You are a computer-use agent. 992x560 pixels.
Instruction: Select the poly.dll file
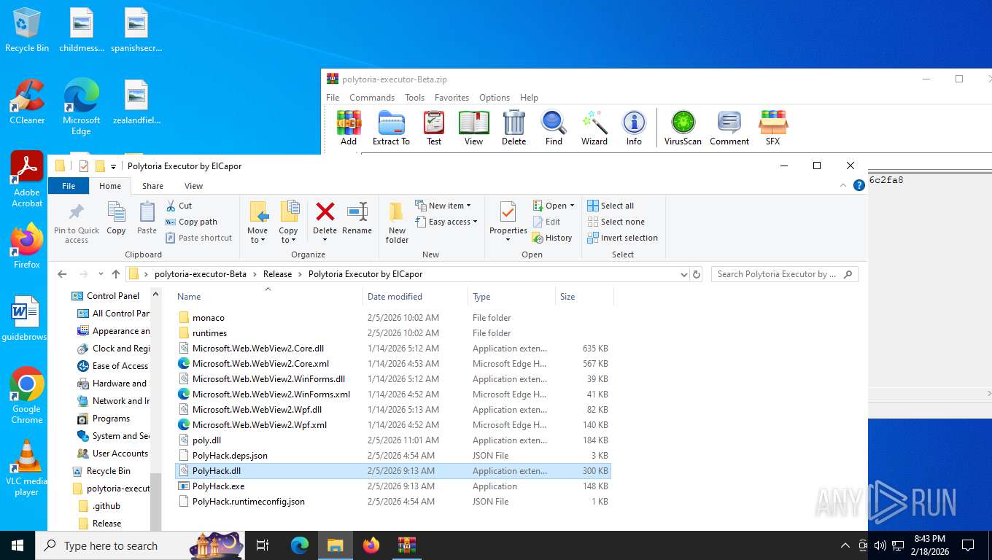pos(394,440)
